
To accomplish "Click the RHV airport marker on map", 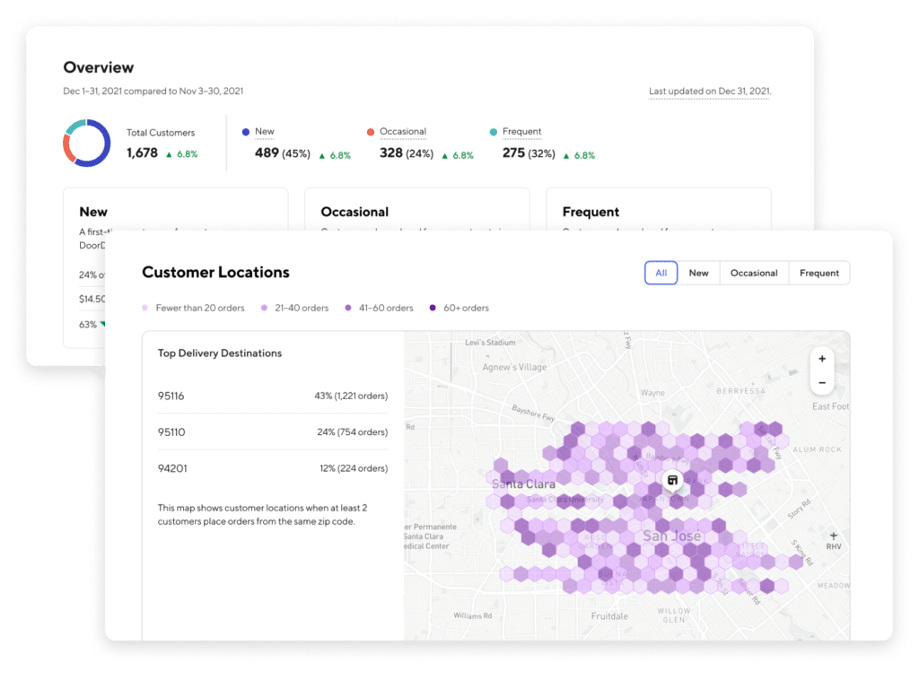I will [x=834, y=541].
